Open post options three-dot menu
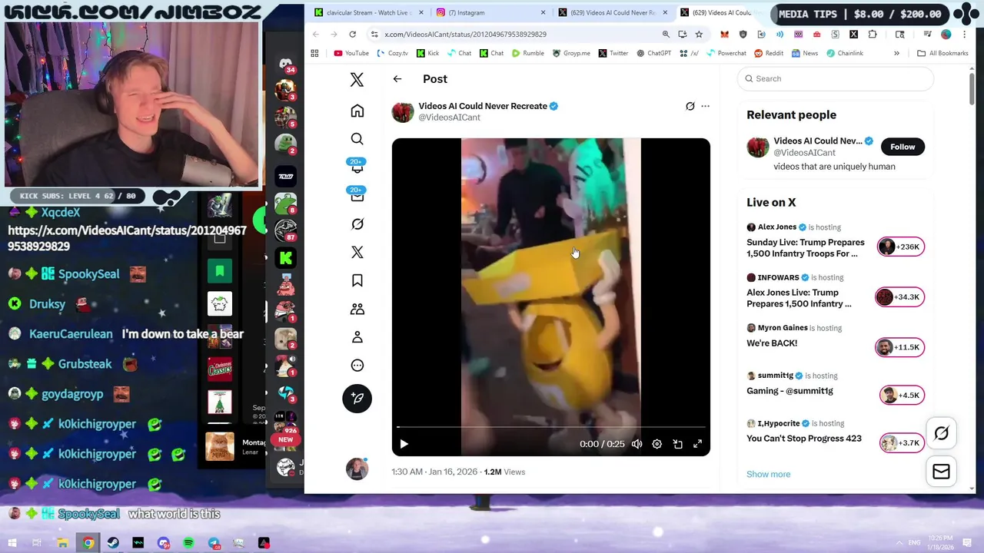 (705, 106)
